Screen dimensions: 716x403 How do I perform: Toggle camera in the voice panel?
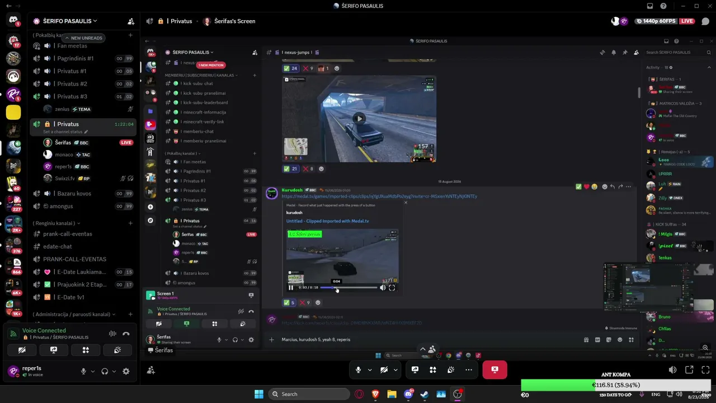pyautogui.click(x=22, y=350)
